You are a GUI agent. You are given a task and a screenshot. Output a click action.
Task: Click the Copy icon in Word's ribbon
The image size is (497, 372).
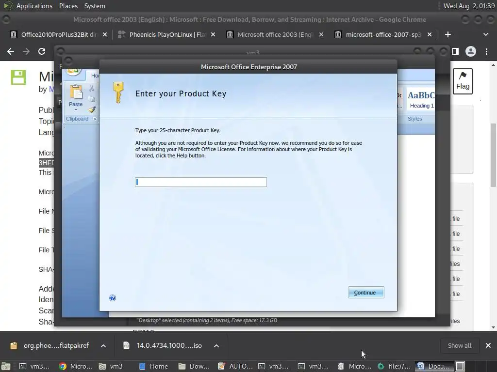click(92, 99)
